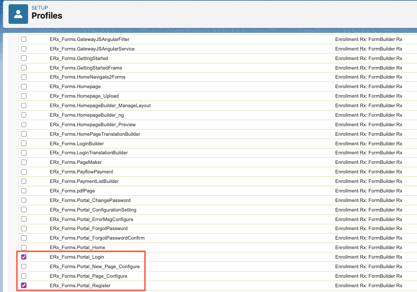The image size is (417, 292).
Task: Select the ERx_Forms.PayflowPayment checkbox
Action: [24, 171]
